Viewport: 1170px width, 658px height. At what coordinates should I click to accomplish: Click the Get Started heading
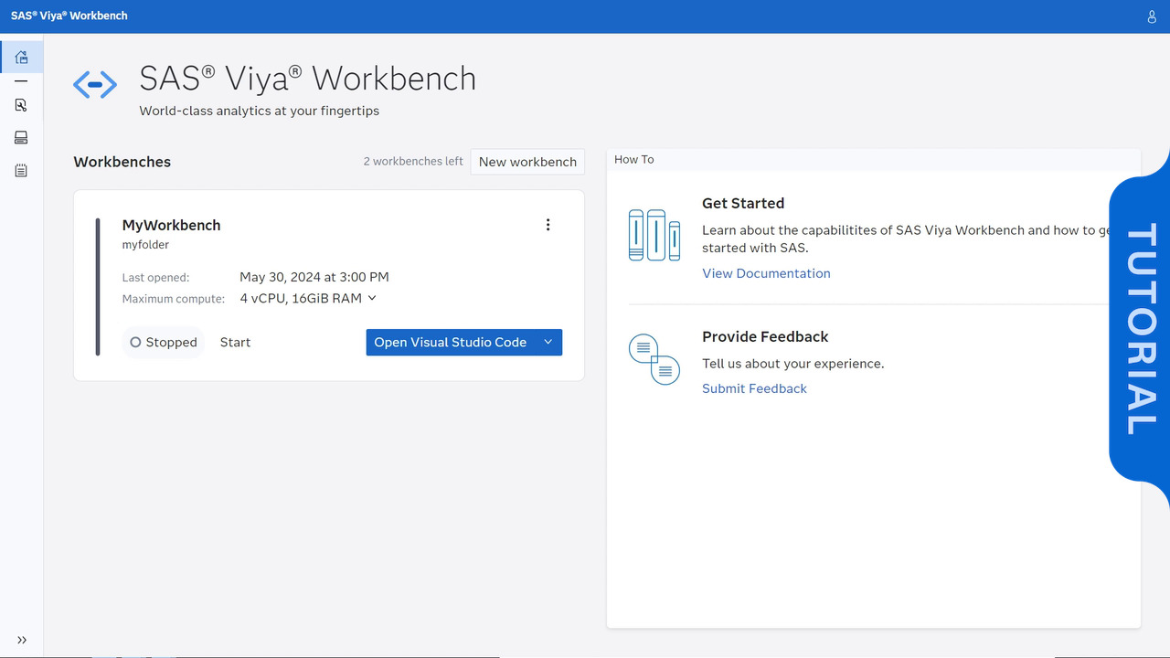(743, 203)
